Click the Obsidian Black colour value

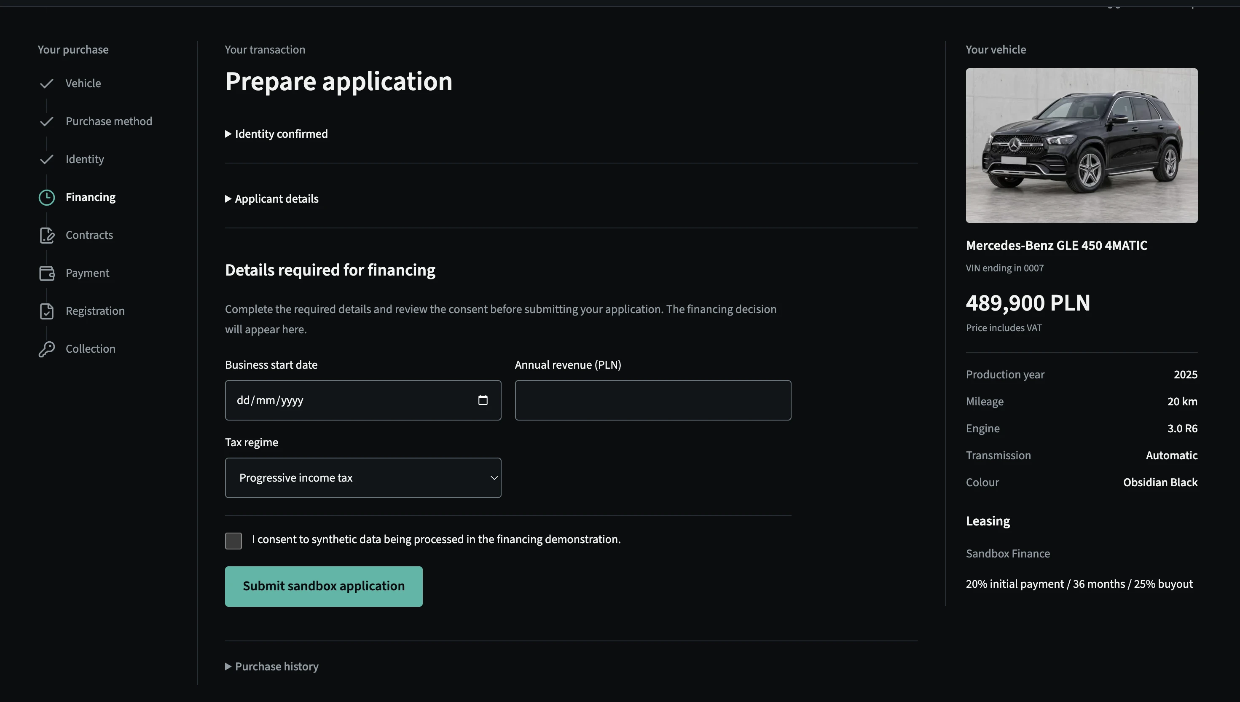(x=1160, y=482)
